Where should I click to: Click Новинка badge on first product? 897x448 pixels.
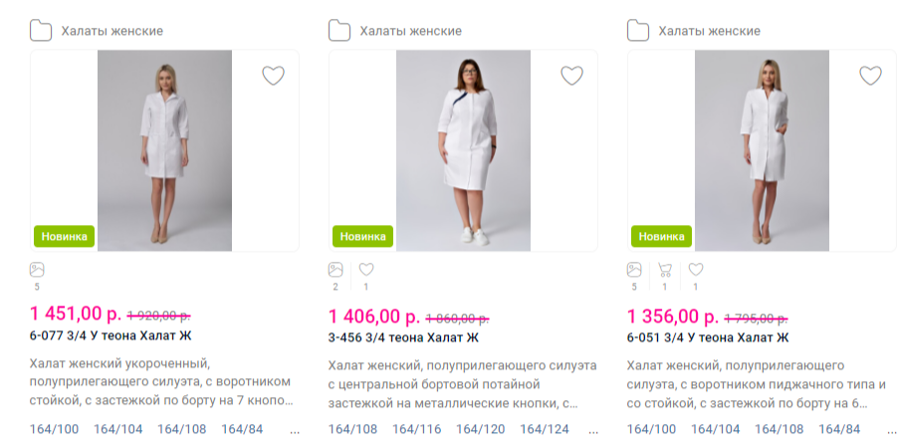point(65,237)
